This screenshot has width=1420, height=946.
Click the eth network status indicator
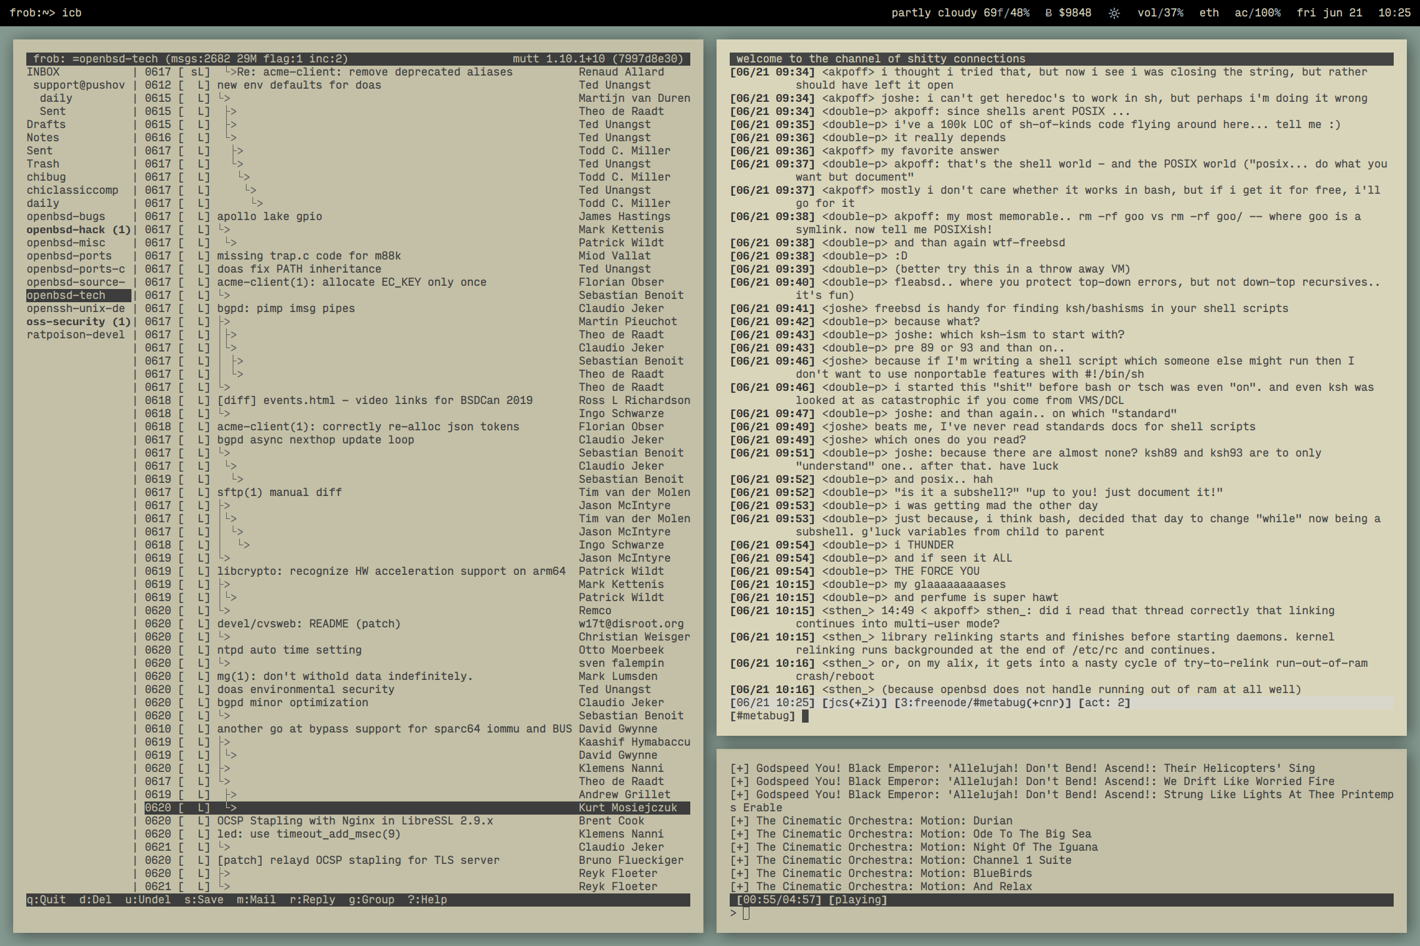pyautogui.click(x=1208, y=13)
